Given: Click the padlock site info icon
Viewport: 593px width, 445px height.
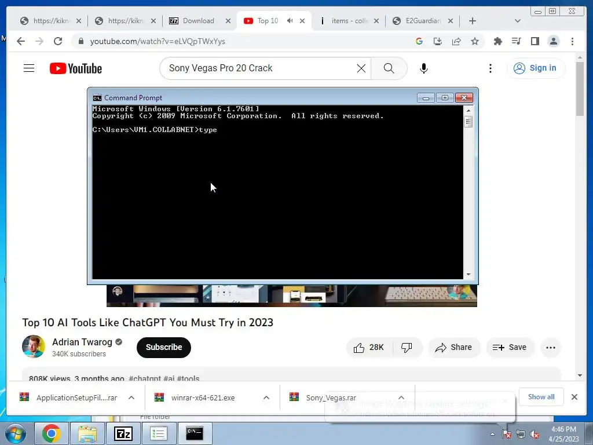Looking at the screenshot, I should (x=81, y=41).
